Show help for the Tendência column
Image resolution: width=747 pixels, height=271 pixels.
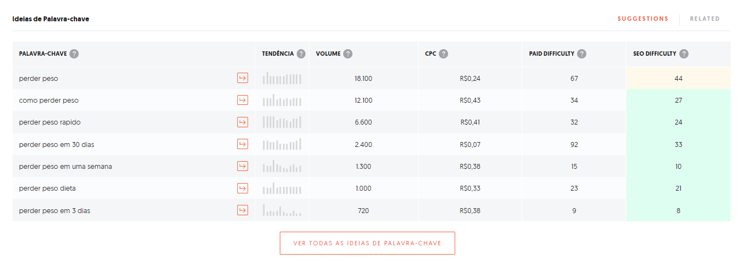301,54
